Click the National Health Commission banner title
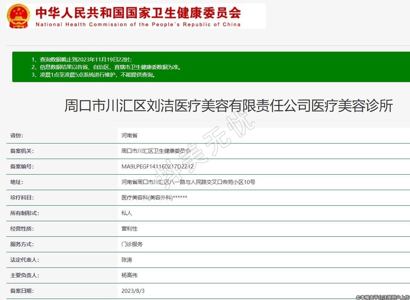Screen dimensions: 410x300 click(x=138, y=13)
